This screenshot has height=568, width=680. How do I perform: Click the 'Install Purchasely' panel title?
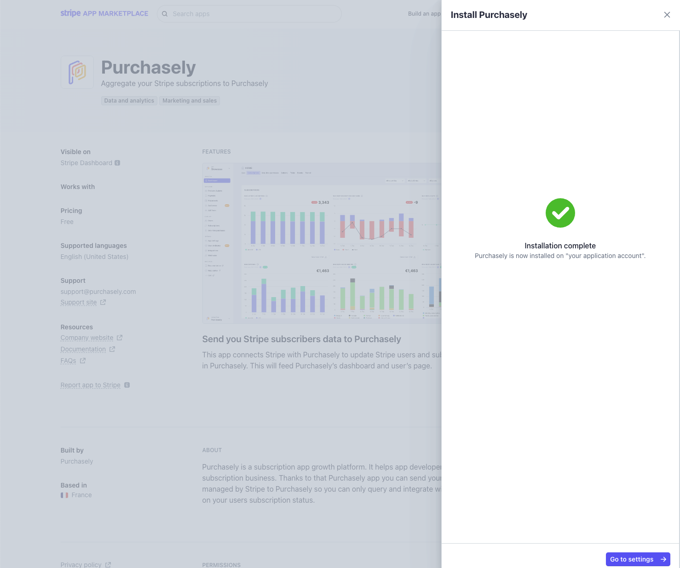(489, 15)
